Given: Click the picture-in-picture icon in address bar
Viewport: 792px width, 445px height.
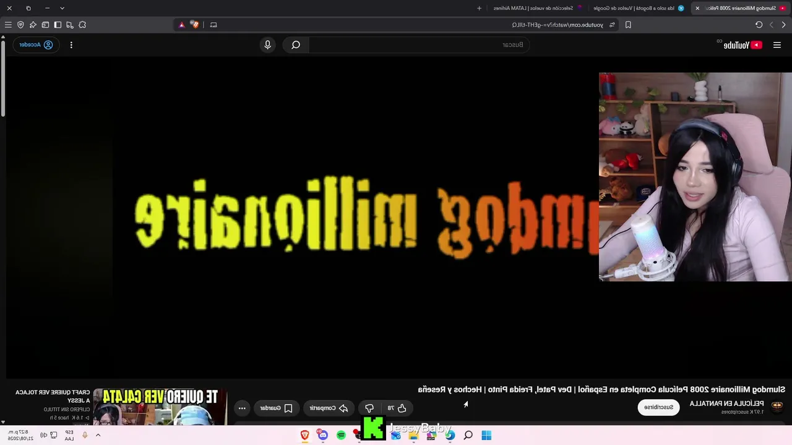Looking at the screenshot, I should 213,25.
